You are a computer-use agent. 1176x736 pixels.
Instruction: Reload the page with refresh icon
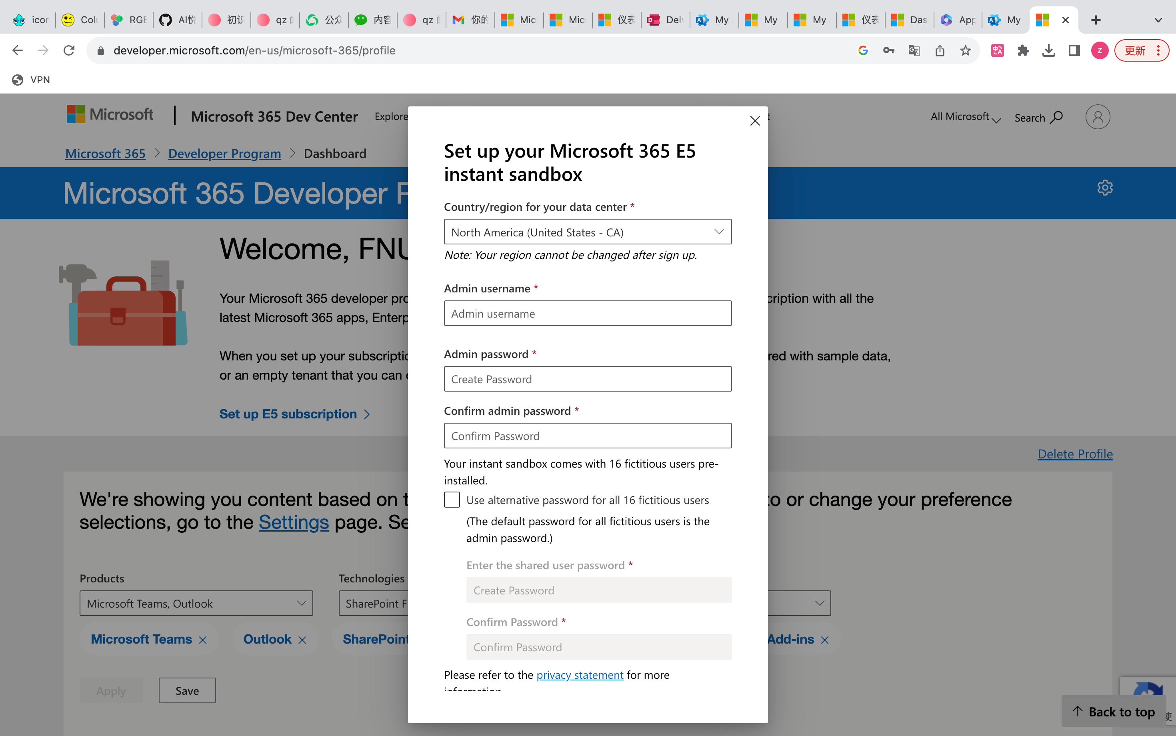point(69,50)
